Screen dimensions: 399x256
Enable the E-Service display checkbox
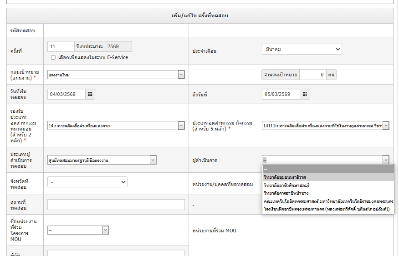(x=53, y=58)
